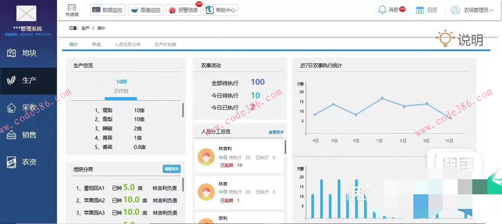502x224 pixels.
Task: Open the 生产计划表 tab
Action: tap(165, 44)
